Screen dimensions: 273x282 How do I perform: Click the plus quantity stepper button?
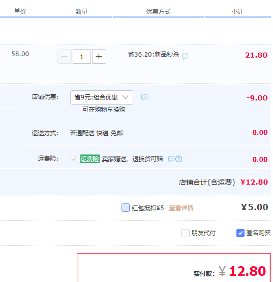point(99,57)
